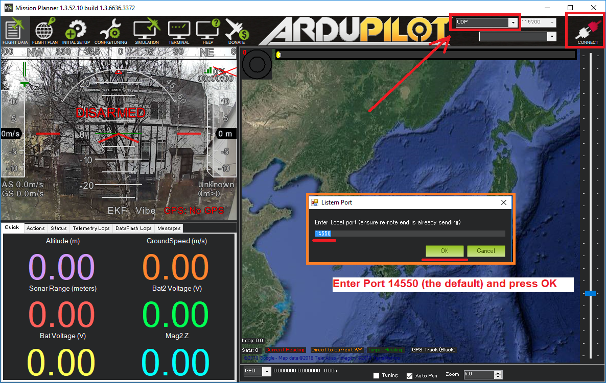Image resolution: width=606 pixels, height=383 pixels.
Task: Open the Initial Setup icon
Action: click(76, 31)
